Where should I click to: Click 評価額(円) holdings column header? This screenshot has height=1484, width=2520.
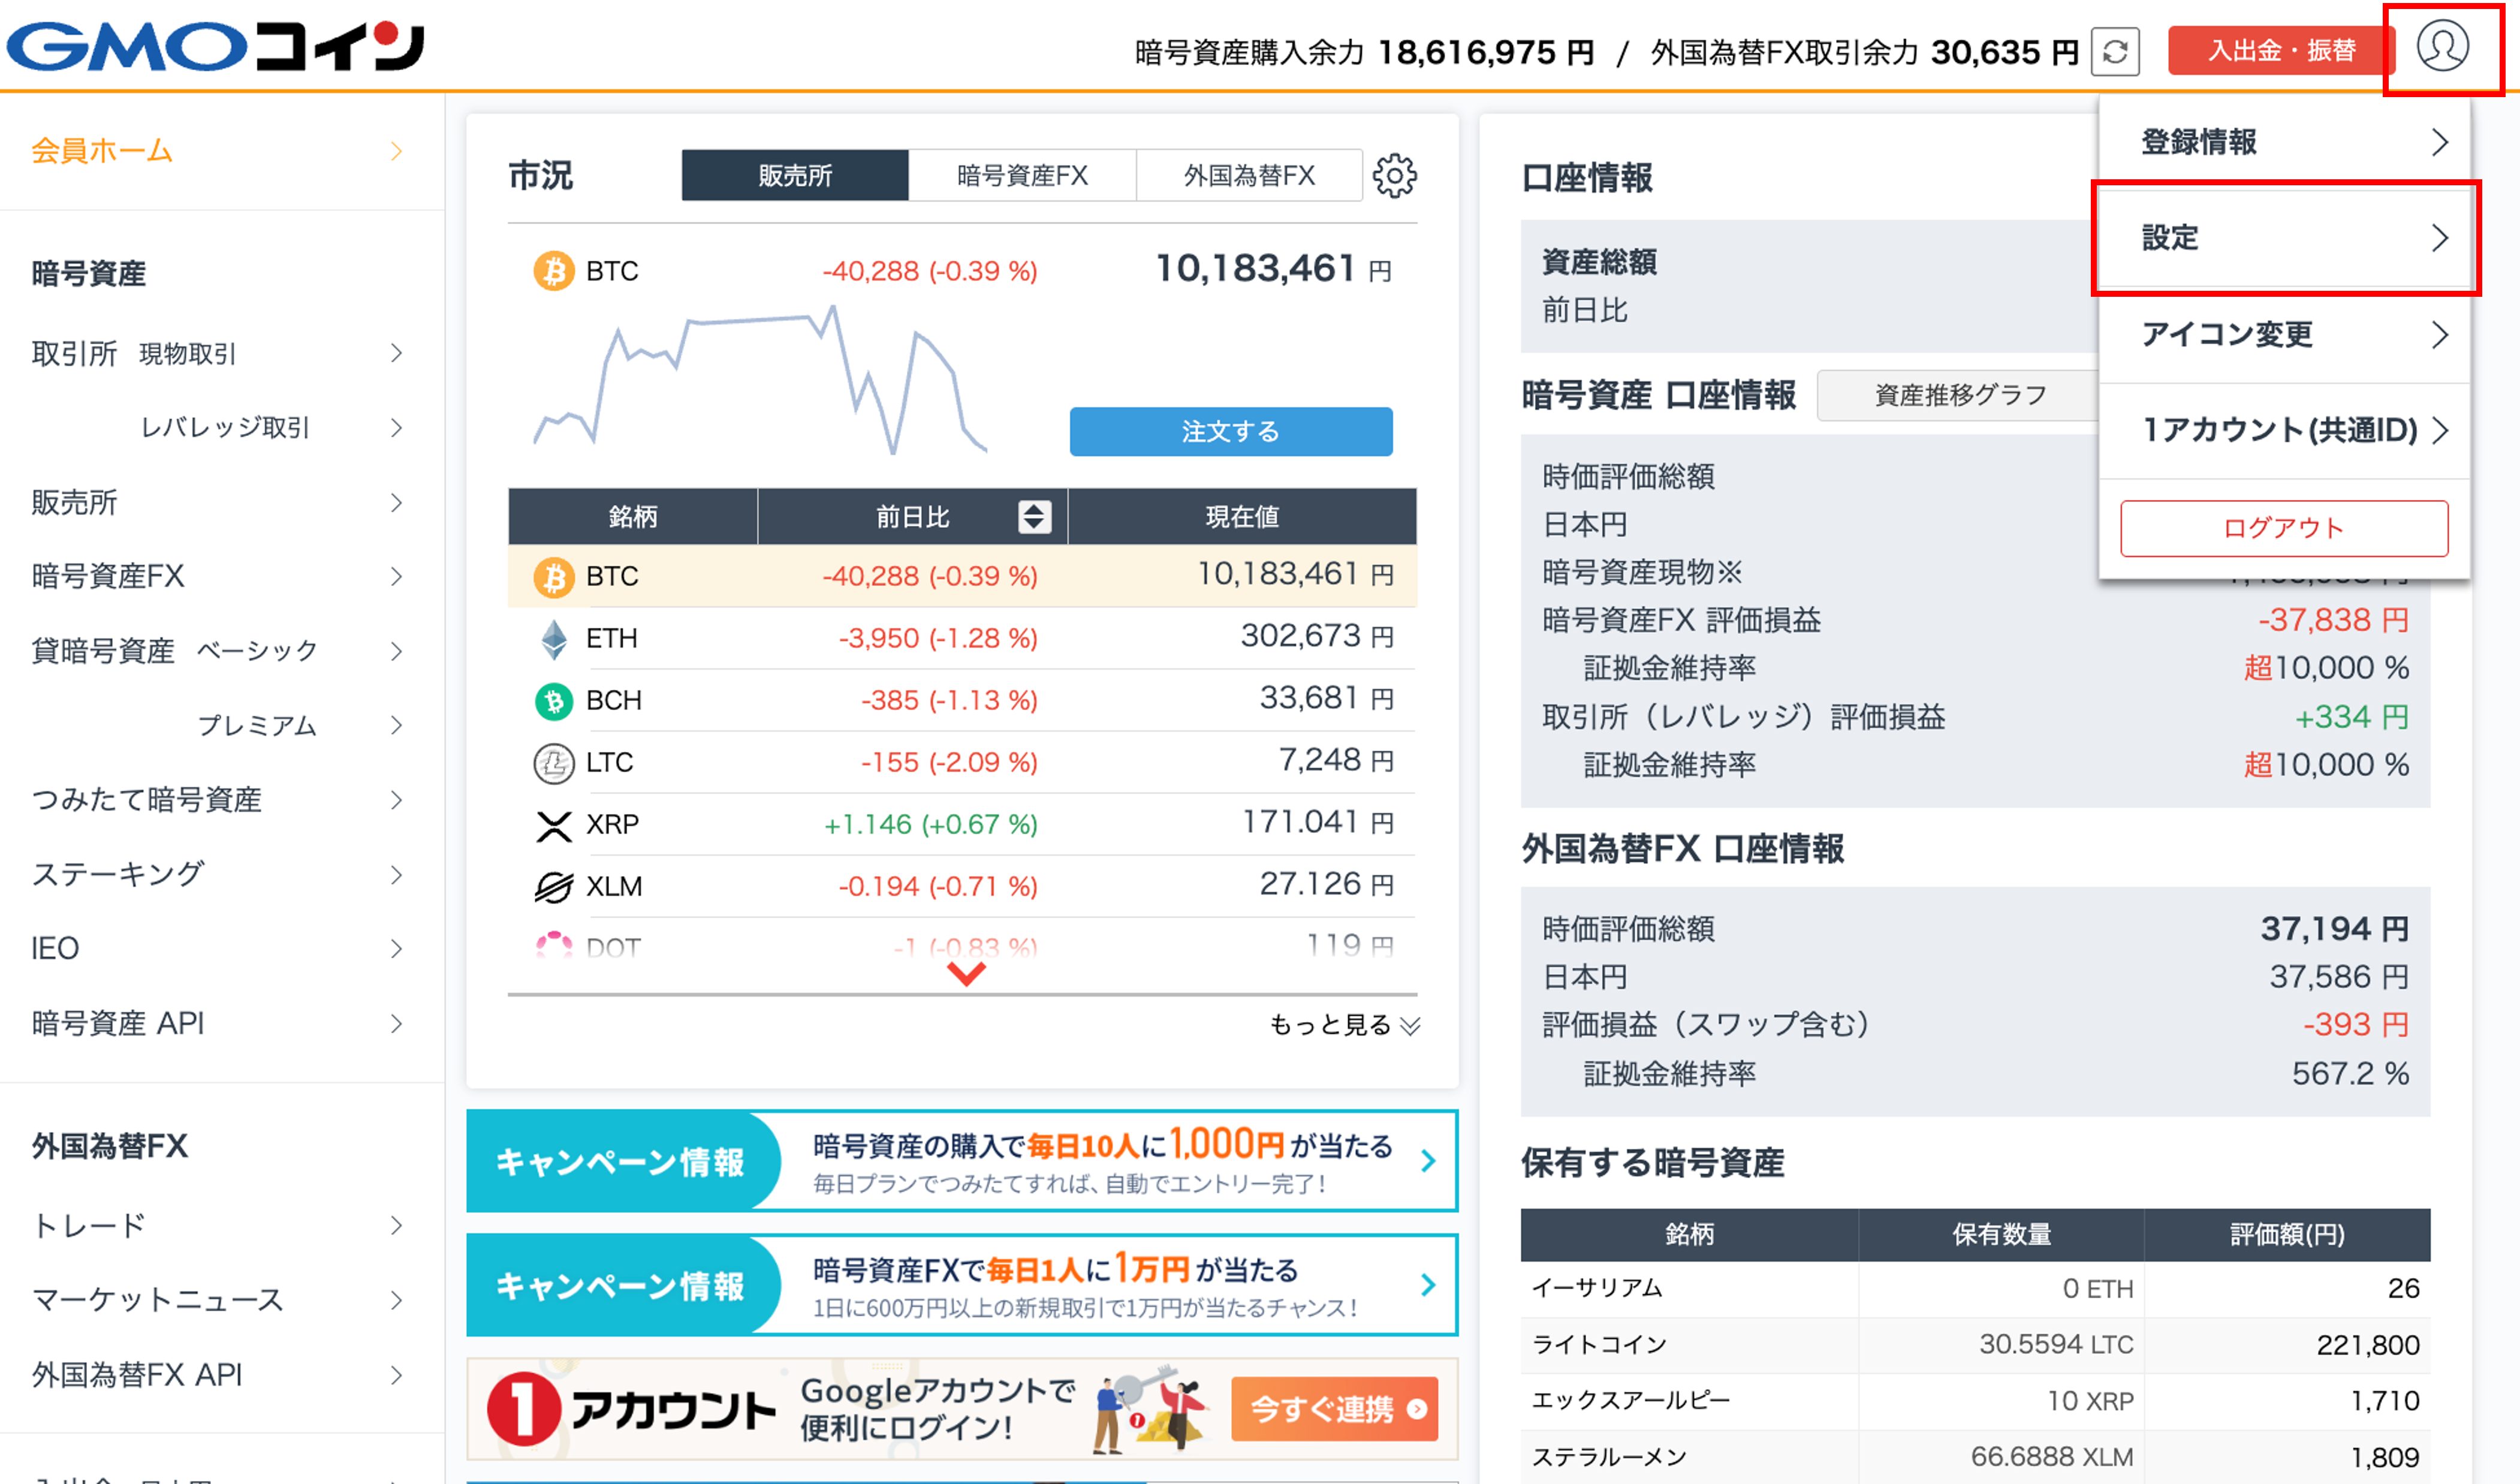tap(2287, 1235)
